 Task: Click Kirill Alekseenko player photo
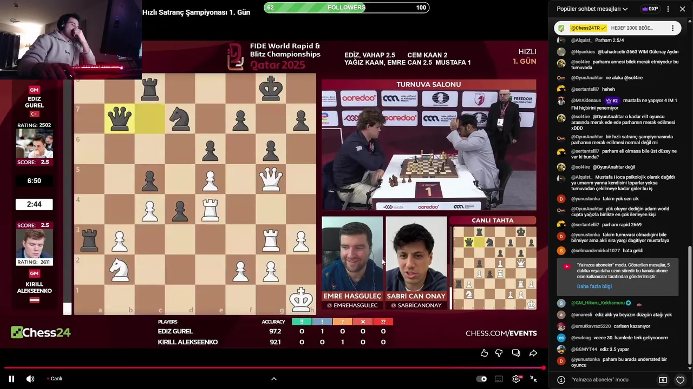pyautogui.click(x=34, y=244)
